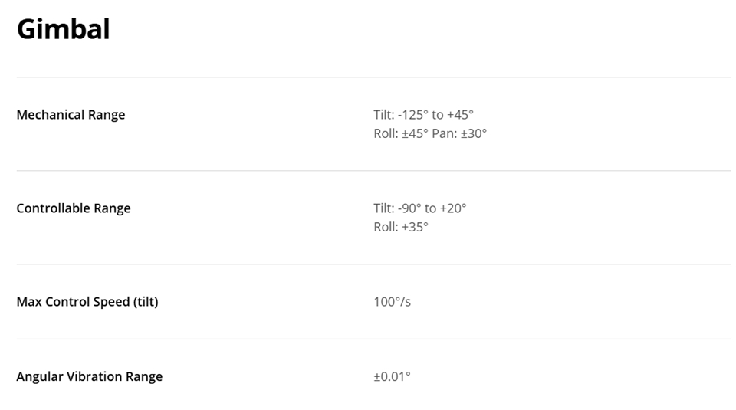Select the Roll: ±45° Pan: ±30° text
Image resolution: width=736 pixels, height=410 pixels.
(430, 133)
